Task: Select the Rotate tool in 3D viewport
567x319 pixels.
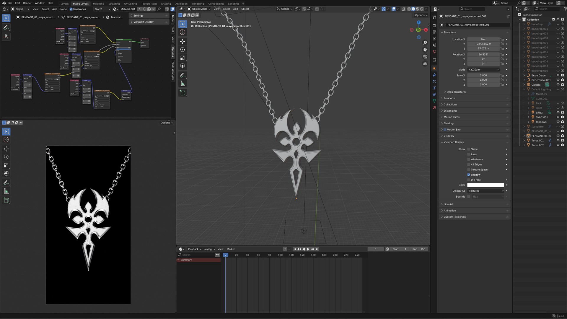Action: [x=183, y=50]
